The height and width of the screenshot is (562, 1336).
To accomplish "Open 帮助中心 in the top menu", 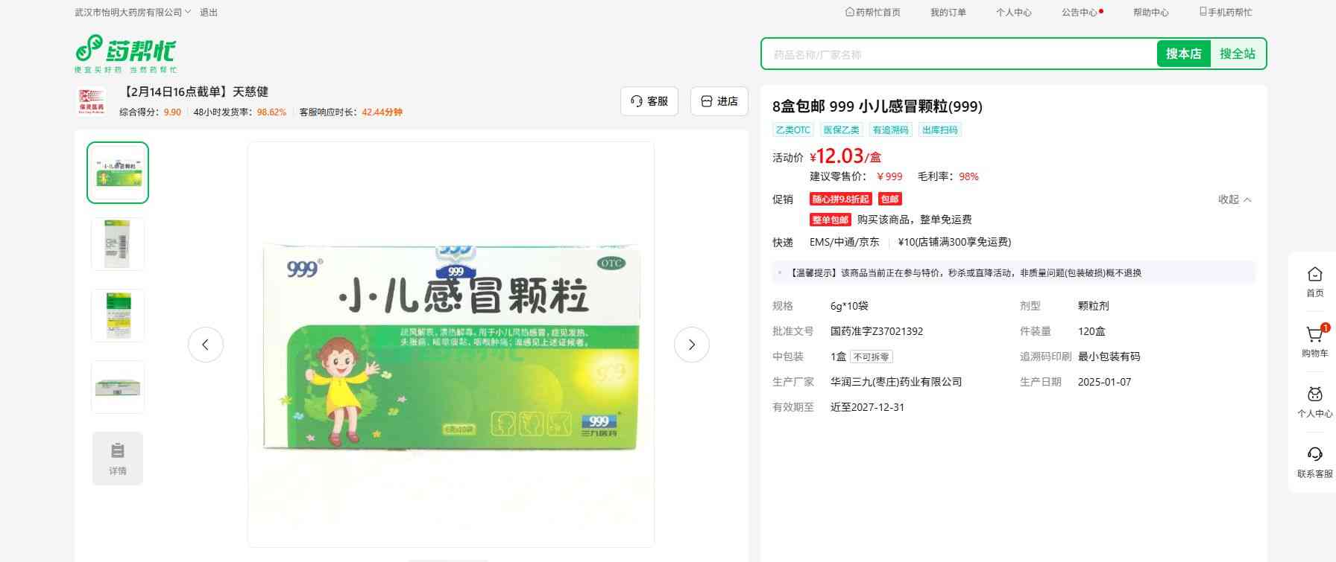I will [1150, 13].
